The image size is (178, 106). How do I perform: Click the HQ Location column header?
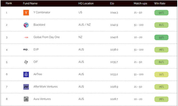[86, 3]
